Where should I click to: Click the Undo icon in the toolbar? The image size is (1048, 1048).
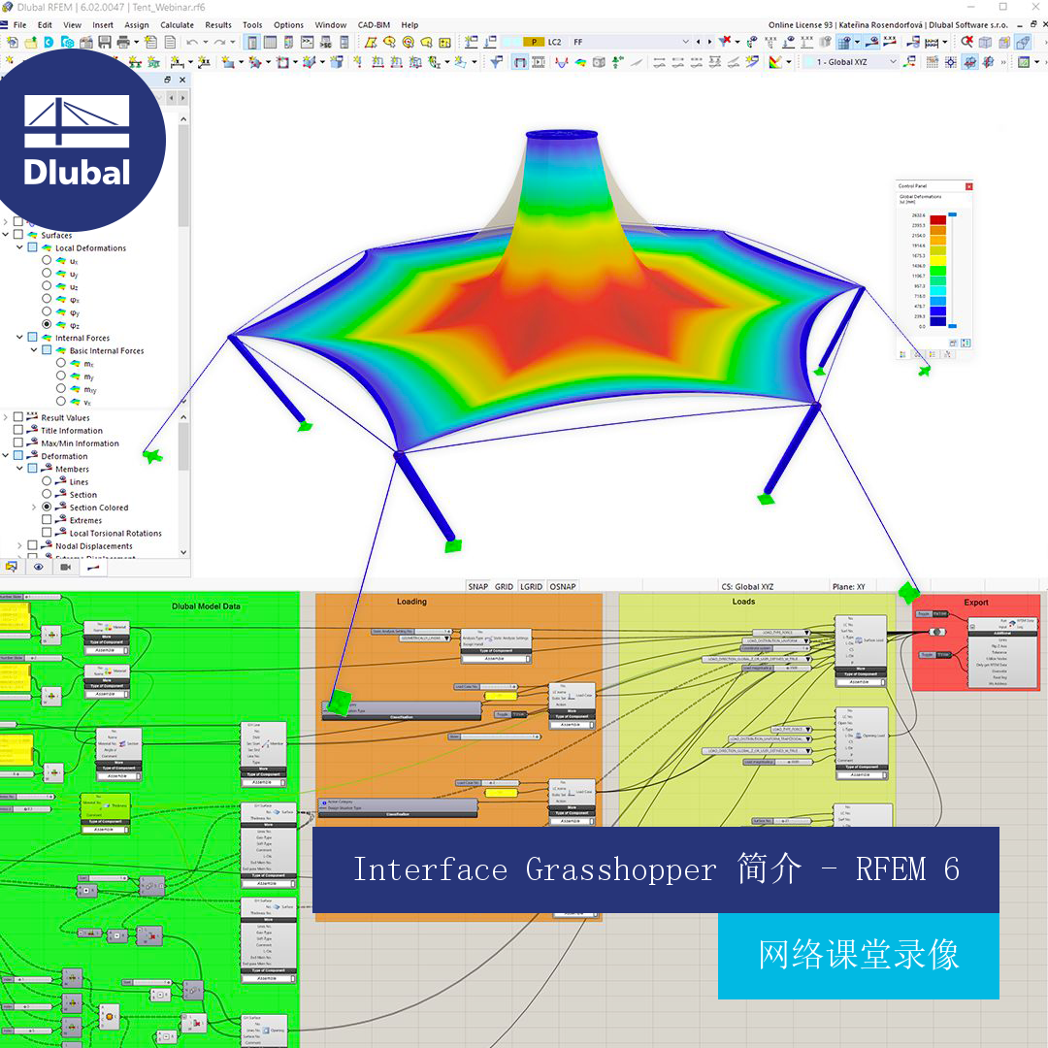pyautogui.click(x=192, y=42)
